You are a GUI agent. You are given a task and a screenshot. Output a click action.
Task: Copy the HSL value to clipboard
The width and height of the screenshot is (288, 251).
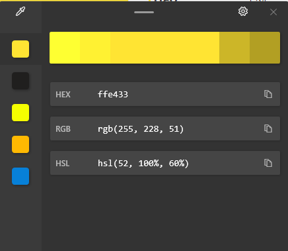point(268,163)
